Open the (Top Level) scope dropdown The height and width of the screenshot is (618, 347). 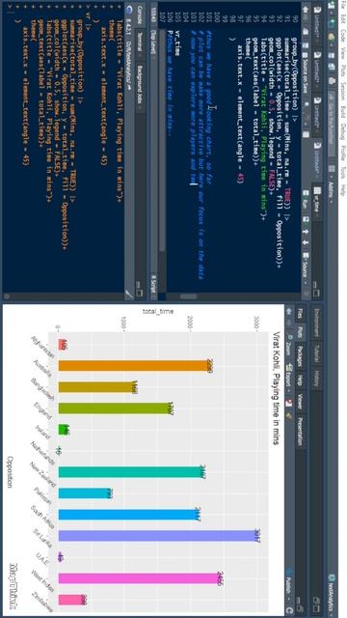click(x=153, y=42)
